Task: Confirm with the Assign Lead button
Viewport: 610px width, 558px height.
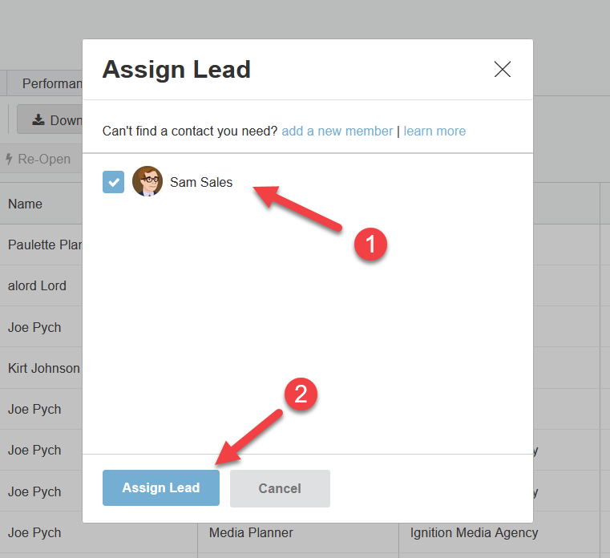Action: click(160, 487)
